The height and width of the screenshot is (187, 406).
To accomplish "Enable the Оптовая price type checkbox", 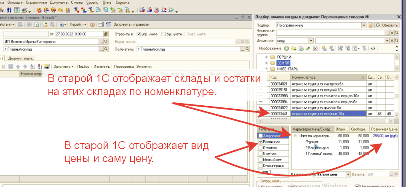I will [x=260, y=148].
